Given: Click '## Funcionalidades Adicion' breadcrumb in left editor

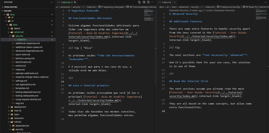Looking at the screenshot, I should coord(143,7).
